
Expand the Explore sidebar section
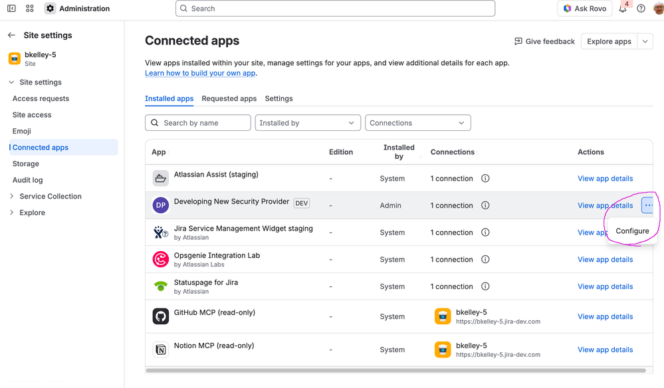pyautogui.click(x=11, y=213)
